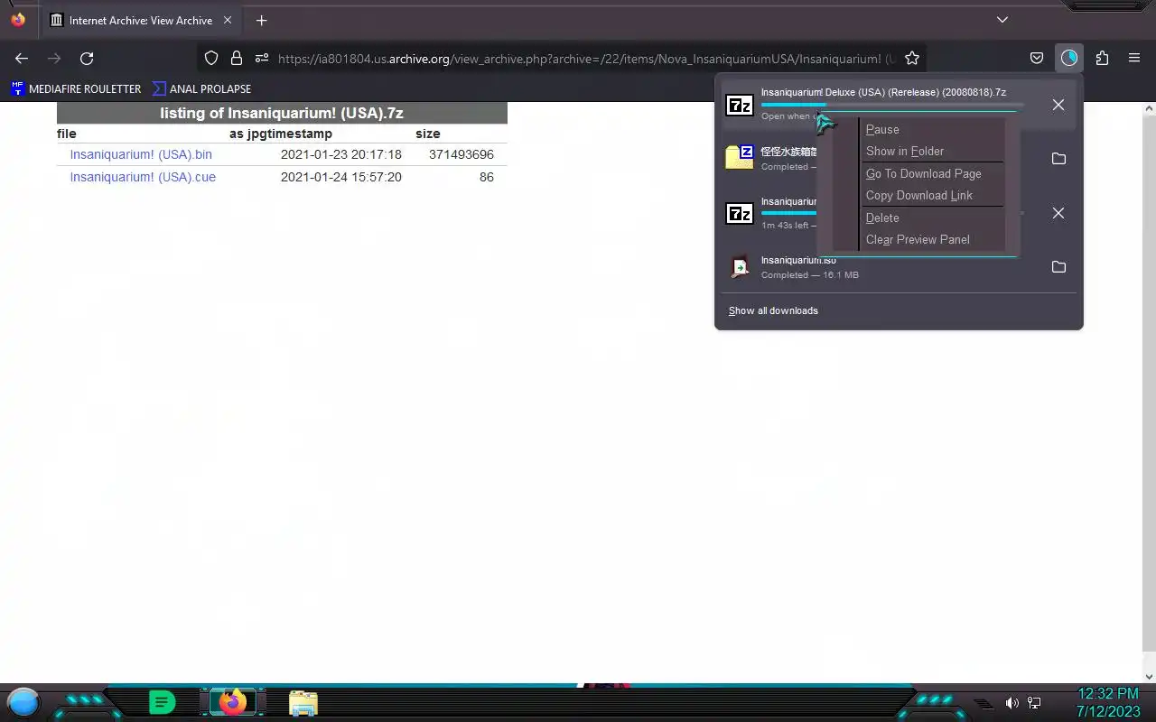Click the 2021-01-23 20:17:18 timestamp
1156x722 pixels.
341,154
